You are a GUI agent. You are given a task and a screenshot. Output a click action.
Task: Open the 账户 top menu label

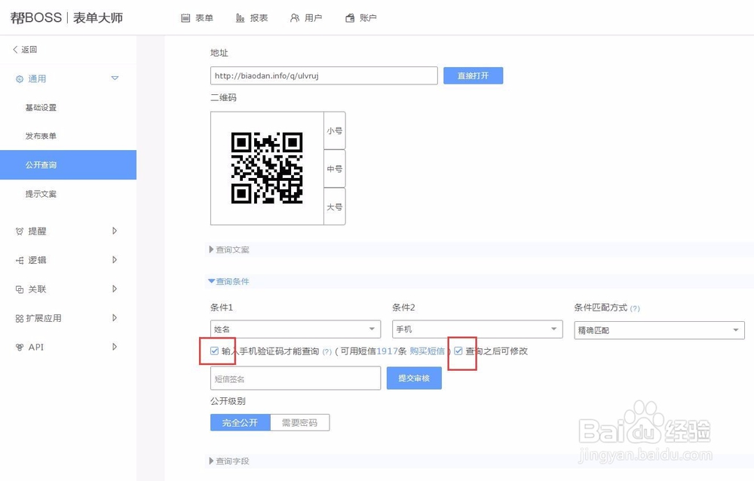[369, 18]
